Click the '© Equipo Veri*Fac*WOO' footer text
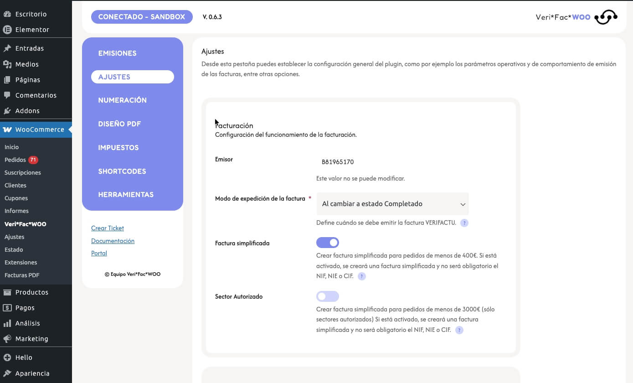 133,274
